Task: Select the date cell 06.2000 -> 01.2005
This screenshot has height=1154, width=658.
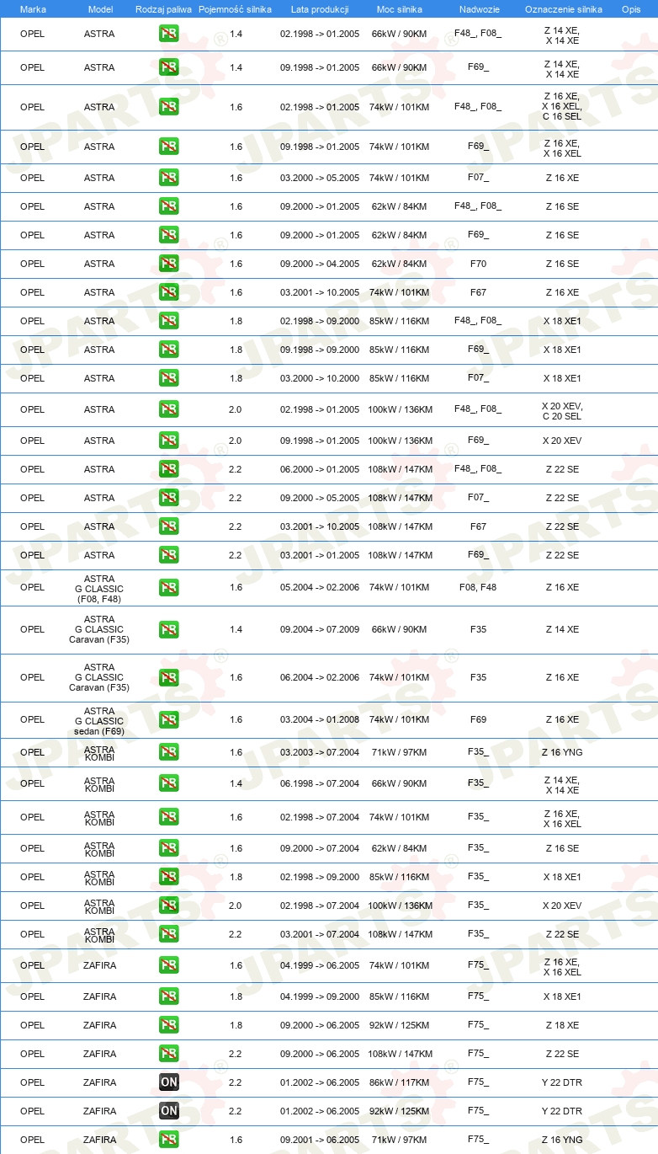Action: [x=320, y=469]
